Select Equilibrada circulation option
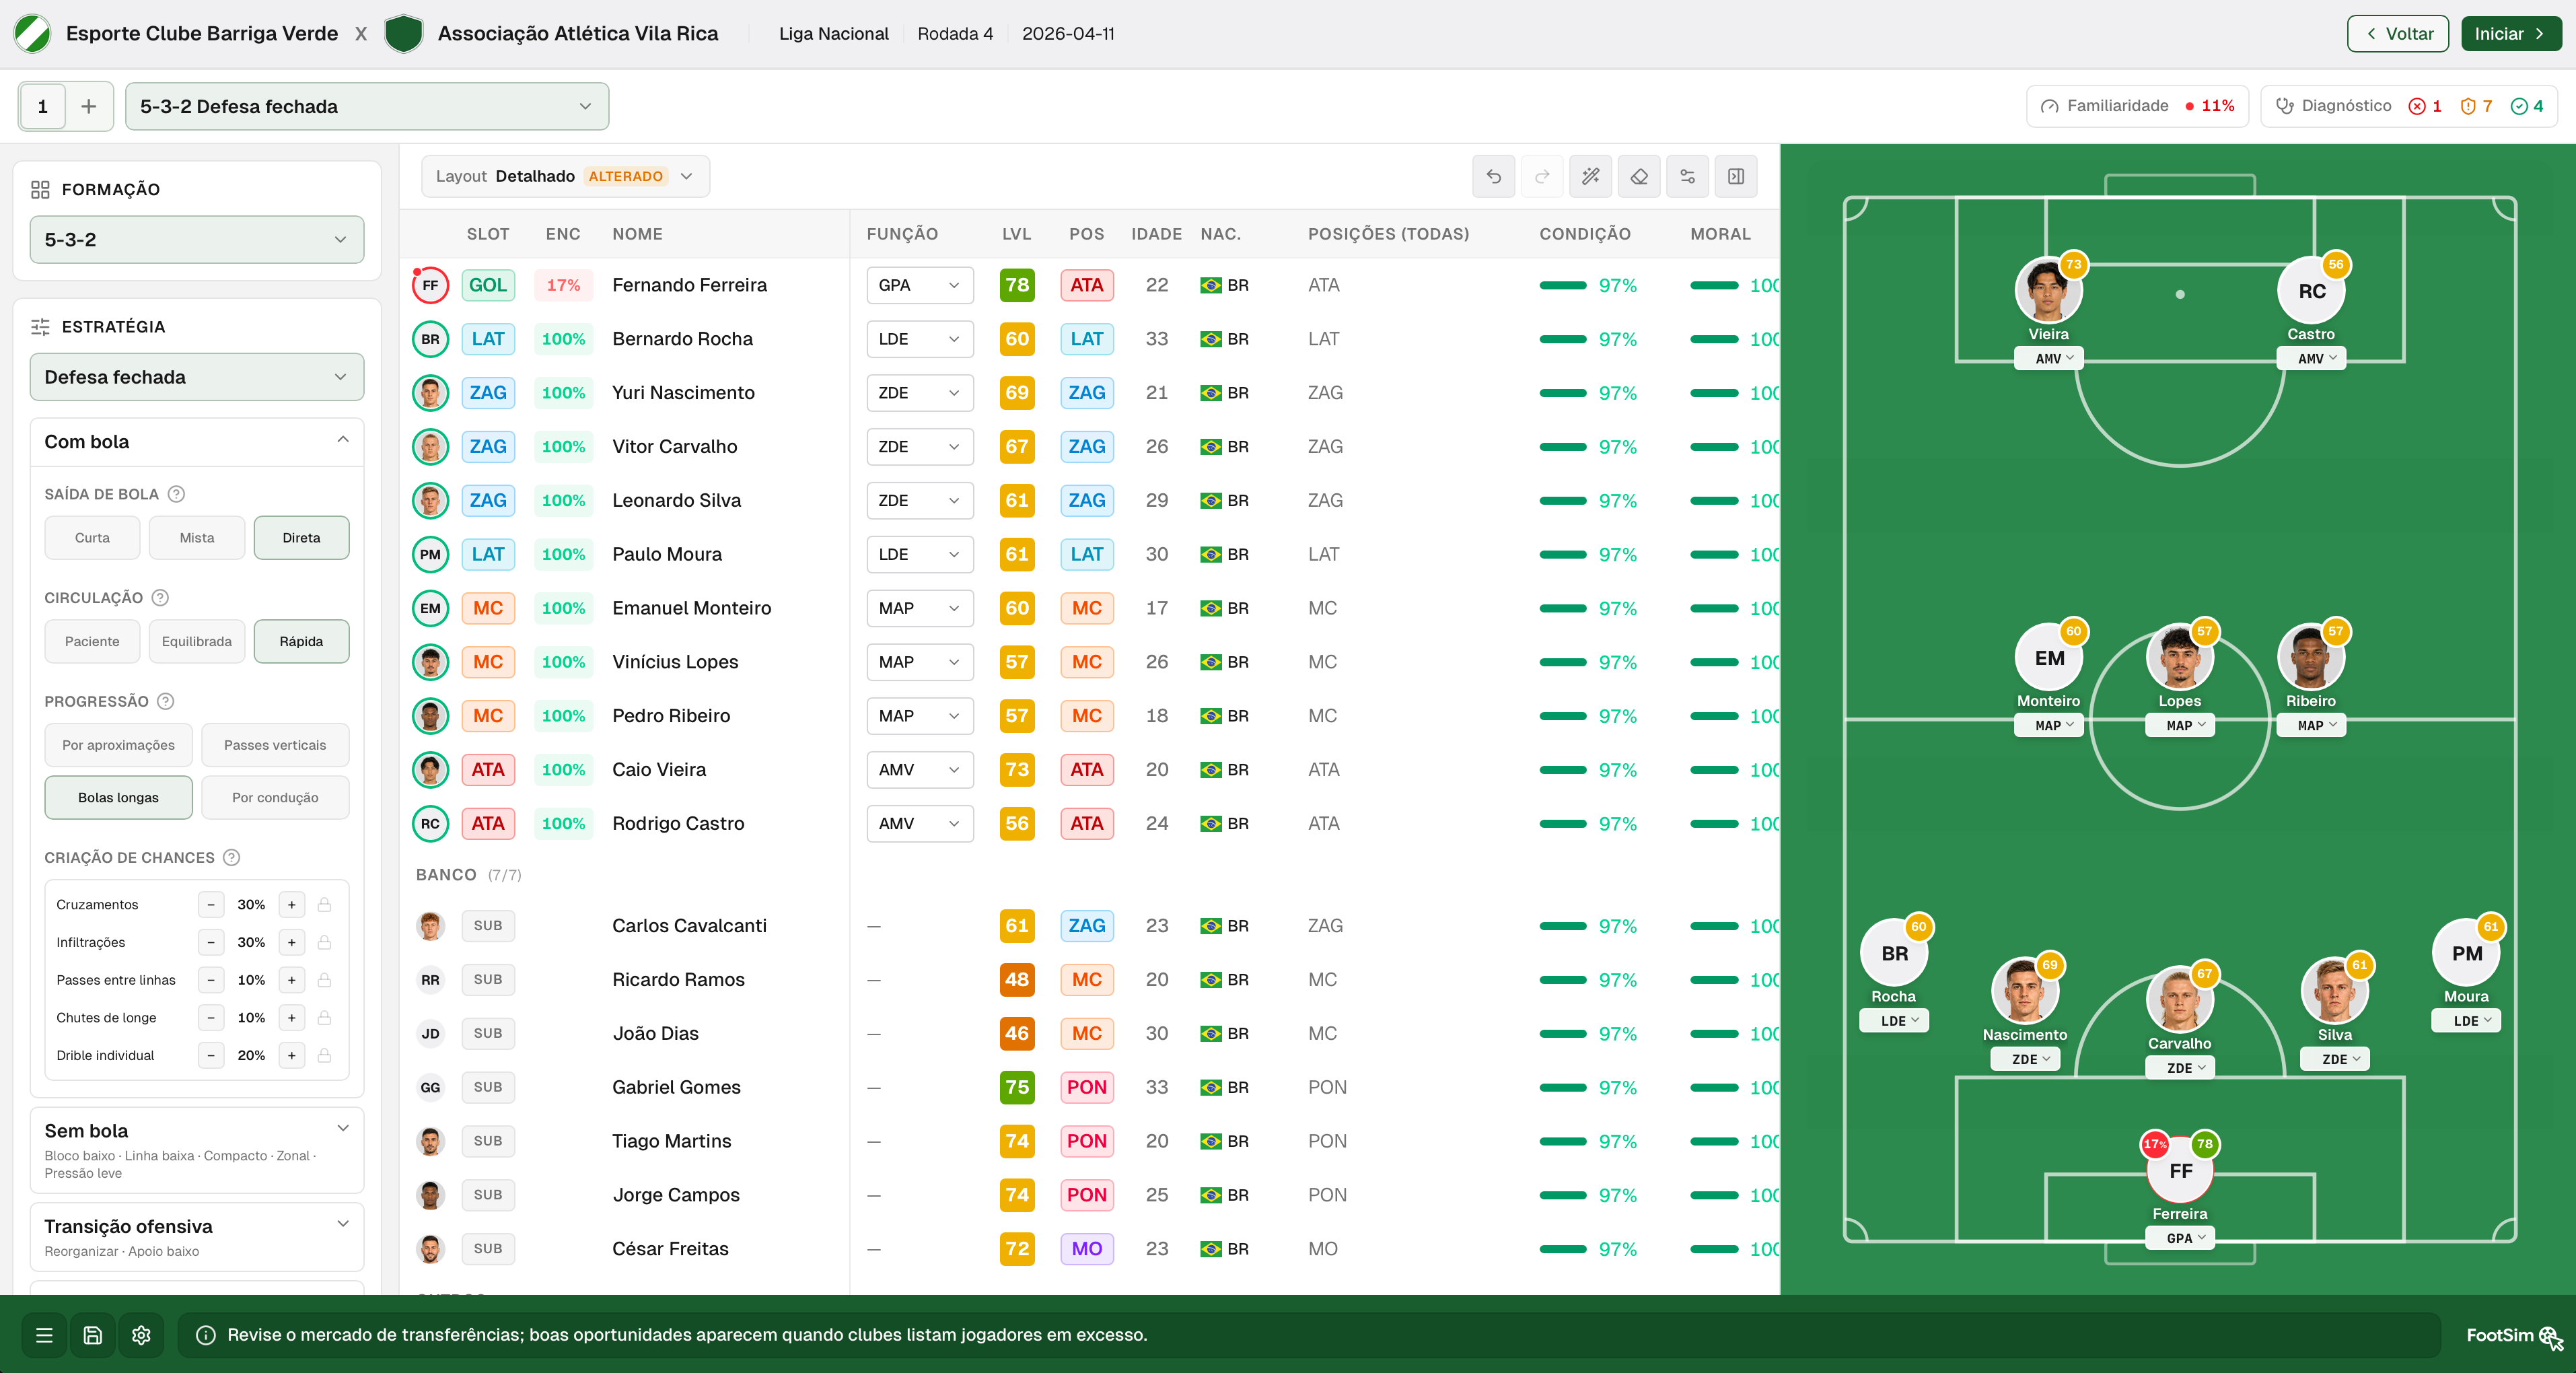 coord(197,642)
